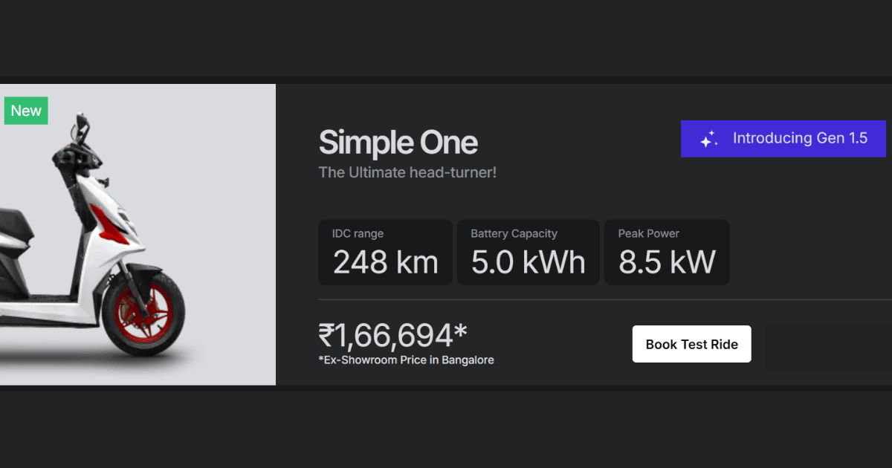Select the 248 km range value

pyautogui.click(x=385, y=262)
